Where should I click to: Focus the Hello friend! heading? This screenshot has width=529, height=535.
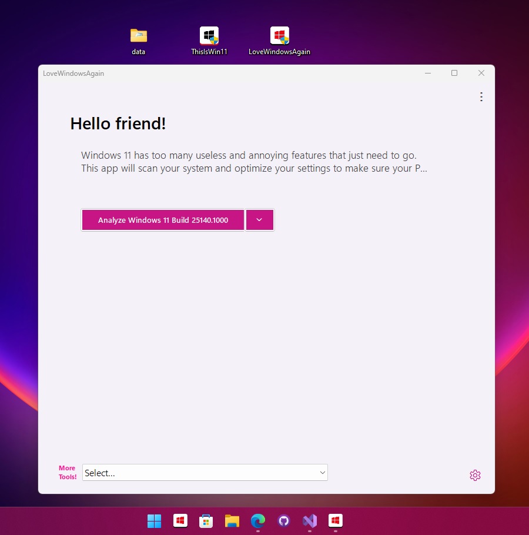click(x=118, y=123)
